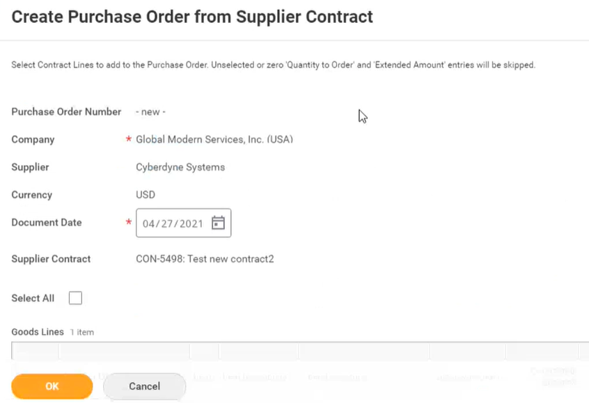Select the Global Modern Services company value
This screenshot has height=403, width=589.
214,139
